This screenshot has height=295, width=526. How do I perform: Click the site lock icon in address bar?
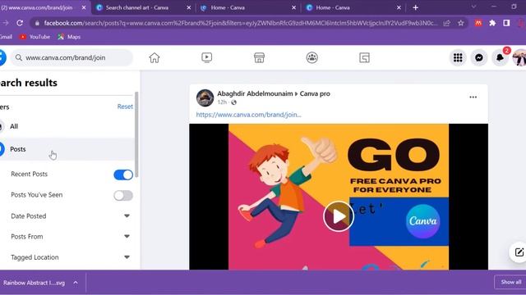tap(37, 23)
